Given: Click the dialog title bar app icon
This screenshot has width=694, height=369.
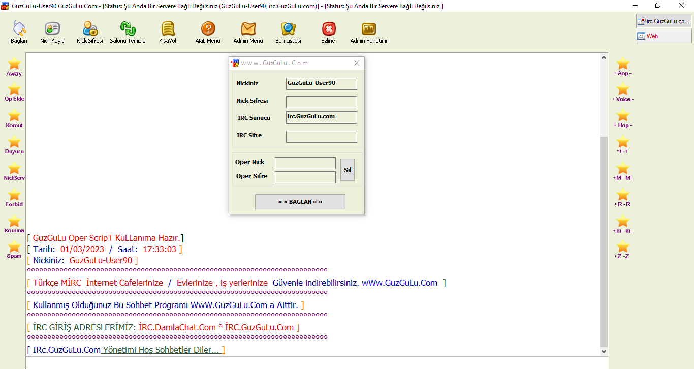Looking at the screenshot, I should coord(235,63).
